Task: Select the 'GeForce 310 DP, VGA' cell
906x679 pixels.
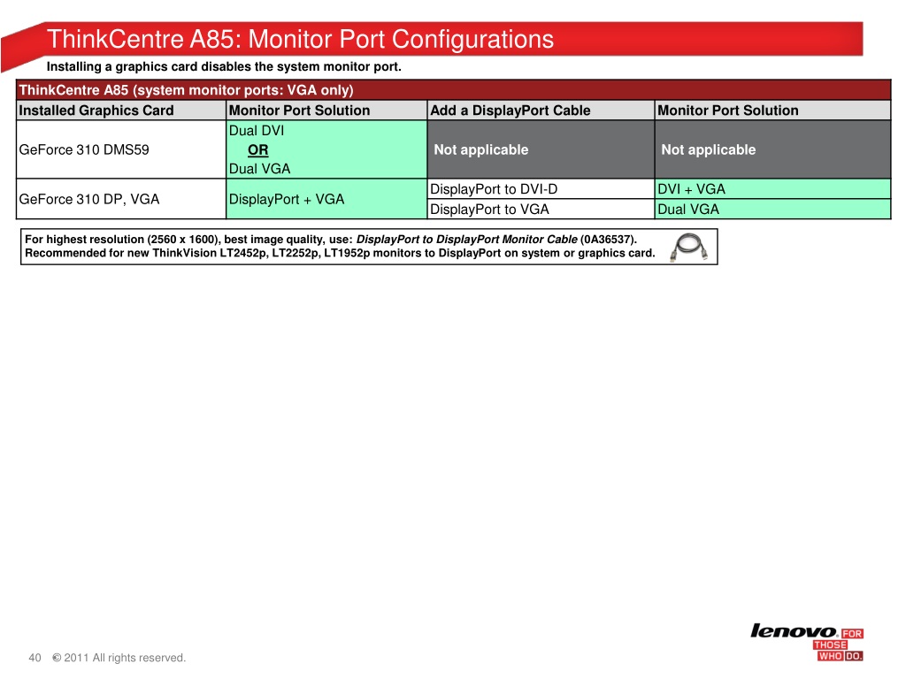Action: point(121,199)
